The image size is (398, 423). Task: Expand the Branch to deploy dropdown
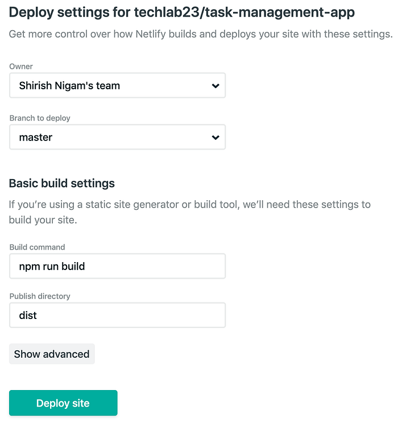click(117, 138)
